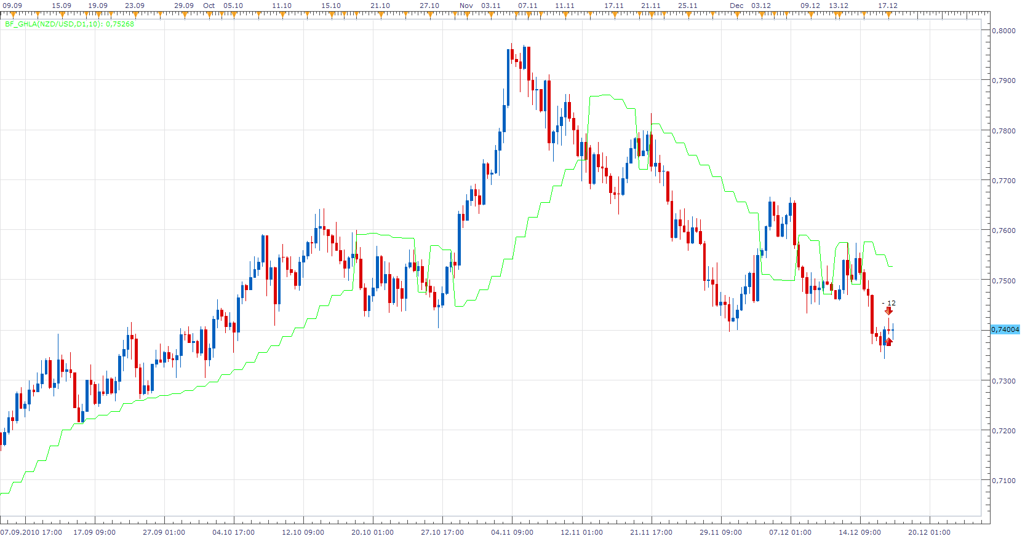Click the '27.10 17:00' bottom time label

point(442,532)
